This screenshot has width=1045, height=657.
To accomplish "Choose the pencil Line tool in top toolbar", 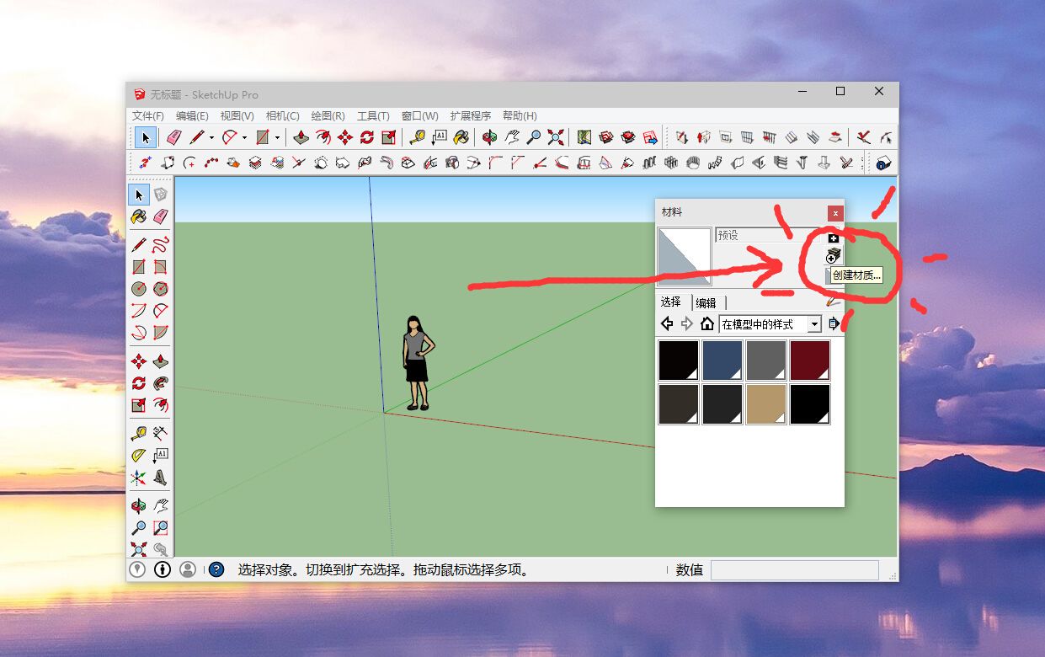I will pos(197,137).
